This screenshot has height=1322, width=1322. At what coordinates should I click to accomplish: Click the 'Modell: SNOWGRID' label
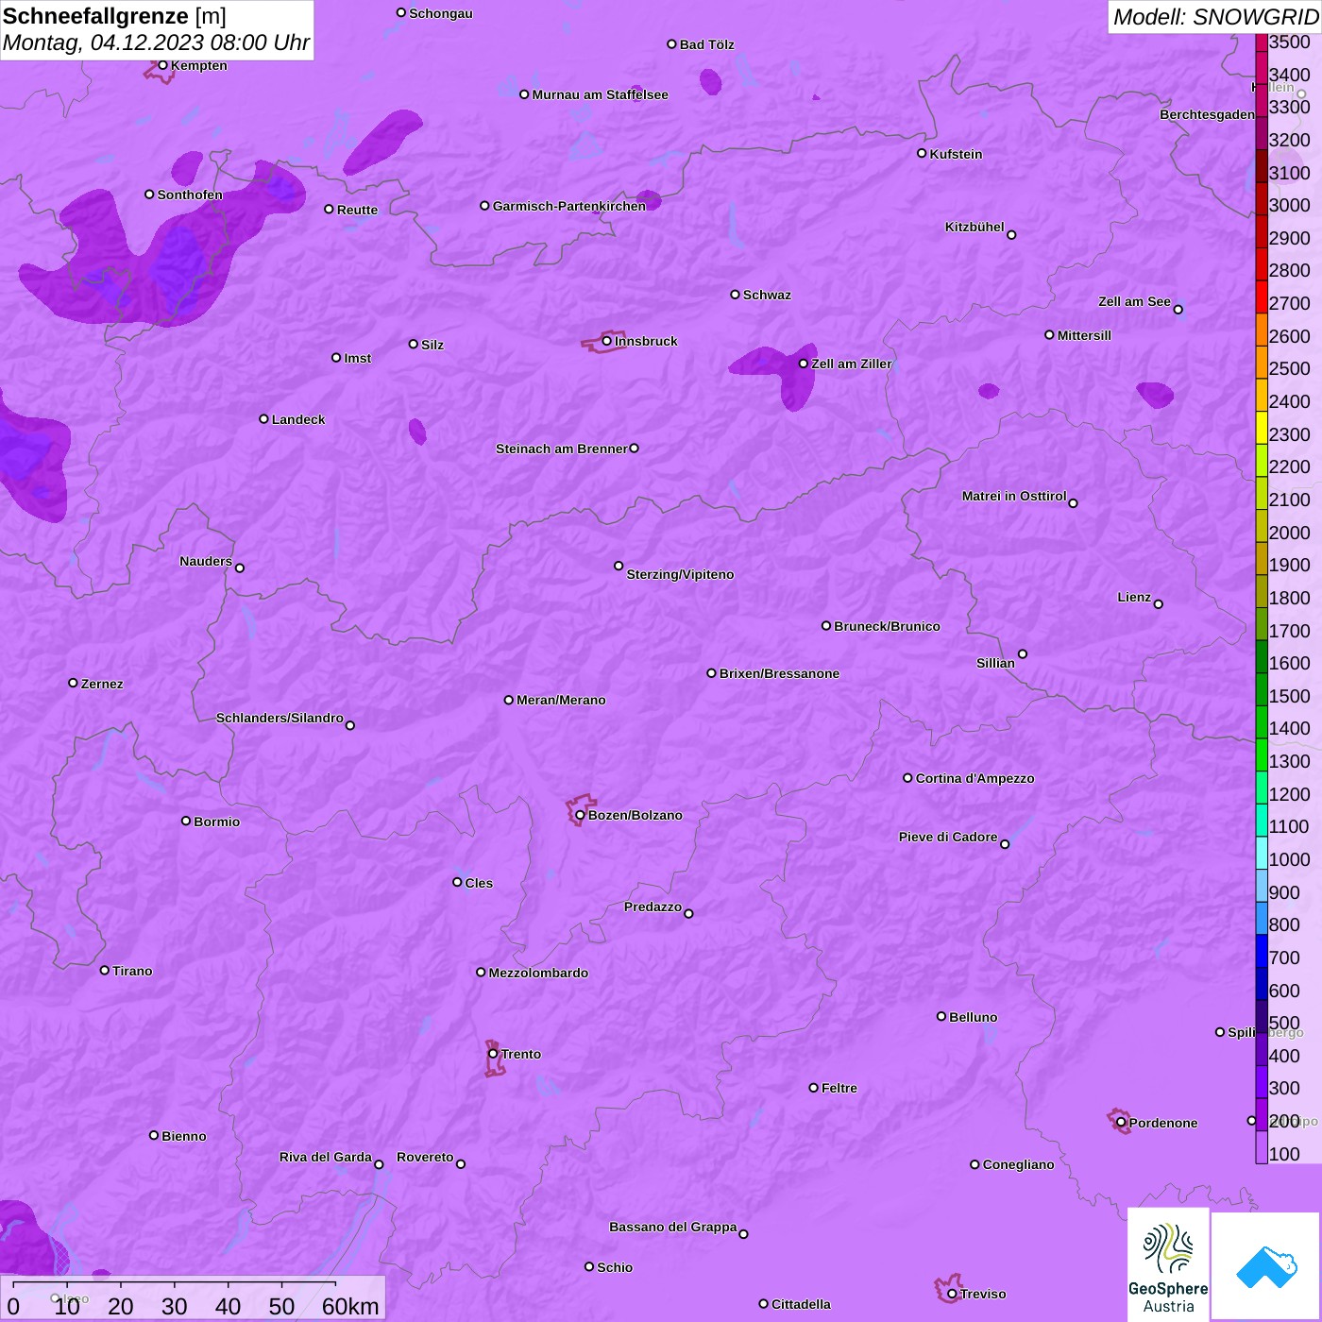point(1215,17)
